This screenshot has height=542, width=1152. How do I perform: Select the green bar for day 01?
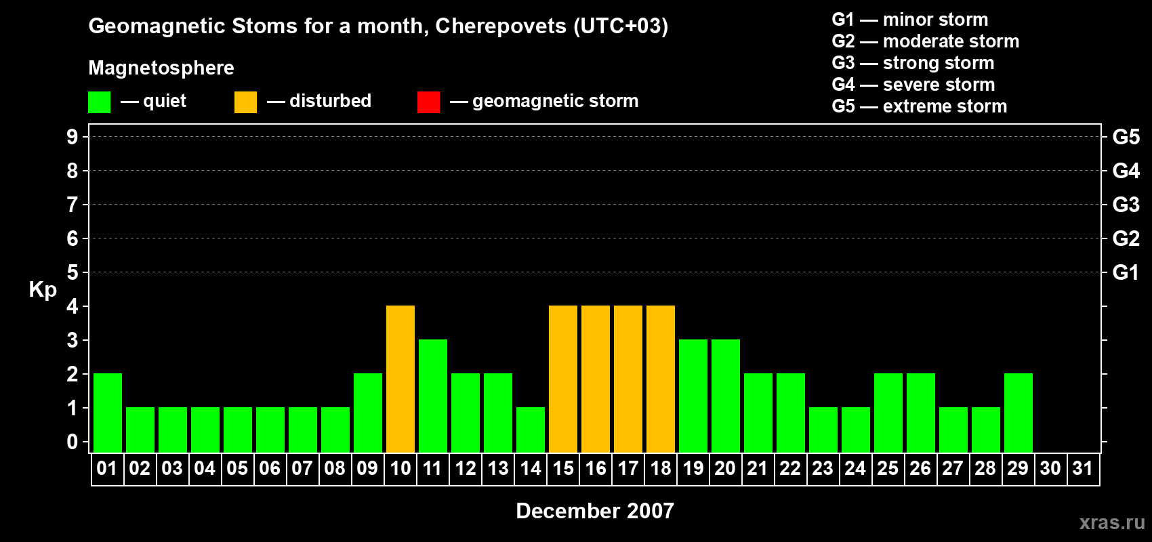(x=108, y=413)
